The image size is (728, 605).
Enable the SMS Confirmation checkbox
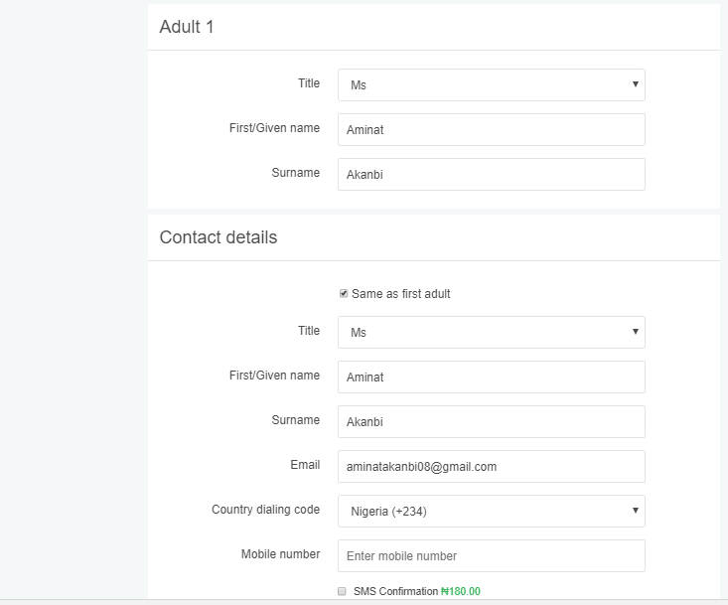tap(343, 591)
